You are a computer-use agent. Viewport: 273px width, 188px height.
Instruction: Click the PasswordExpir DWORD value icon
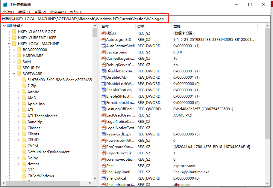[x=103, y=134]
